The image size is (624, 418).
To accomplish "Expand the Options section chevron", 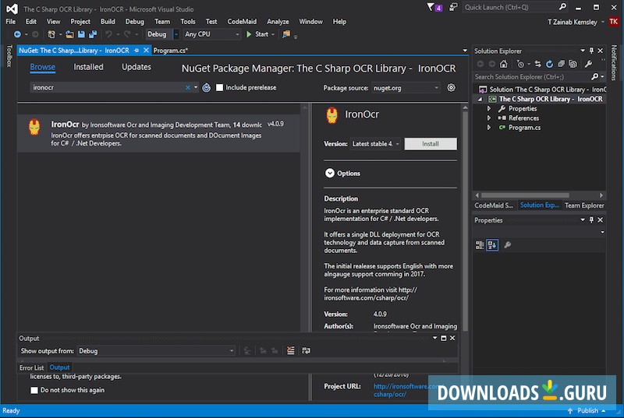I will pos(329,173).
